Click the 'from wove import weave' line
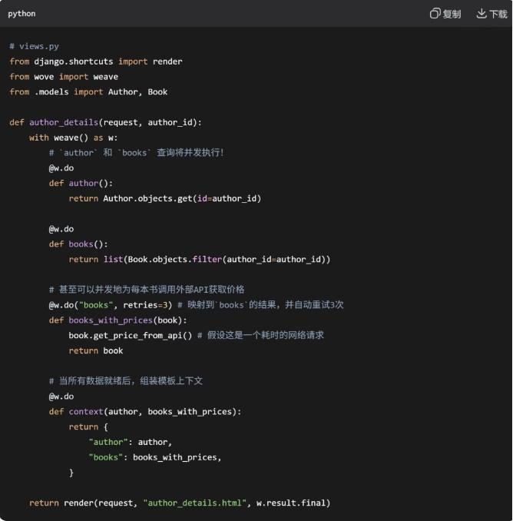The image size is (513, 521). click(x=64, y=77)
